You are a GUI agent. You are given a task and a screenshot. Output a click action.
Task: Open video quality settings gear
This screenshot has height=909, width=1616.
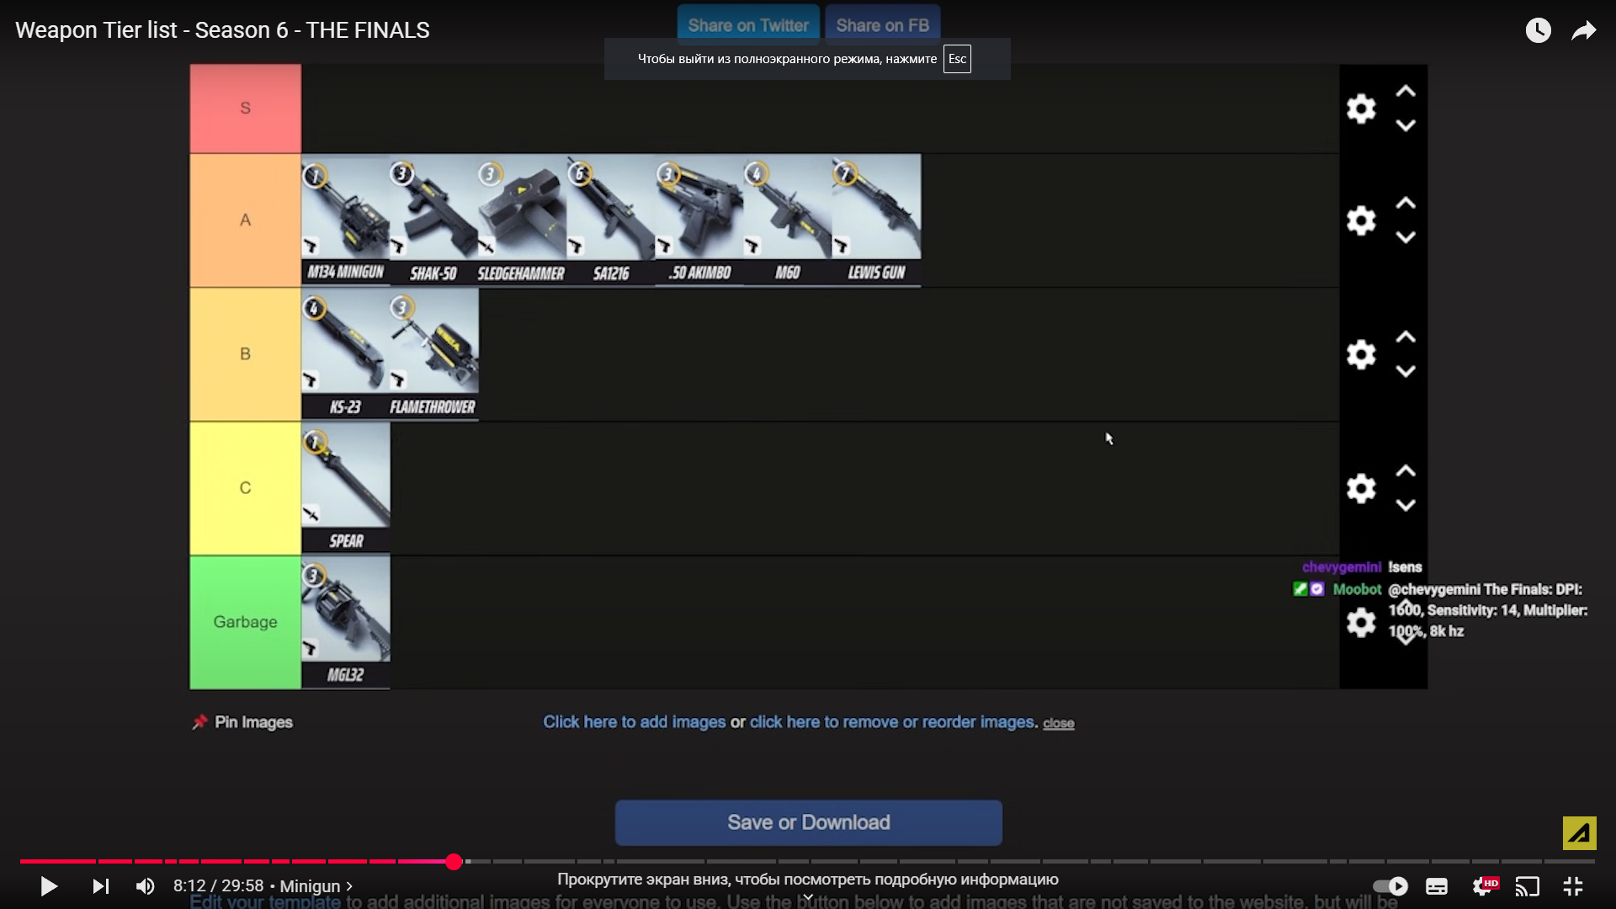[x=1484, y=886]
